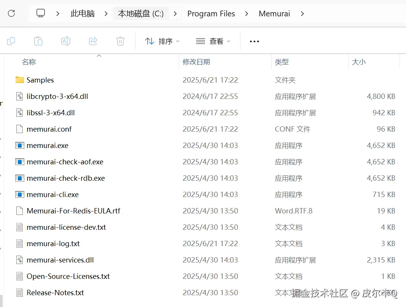Expand chevron after Memurai in breadcrumb

pyautogui.click(x=302, y=13)
